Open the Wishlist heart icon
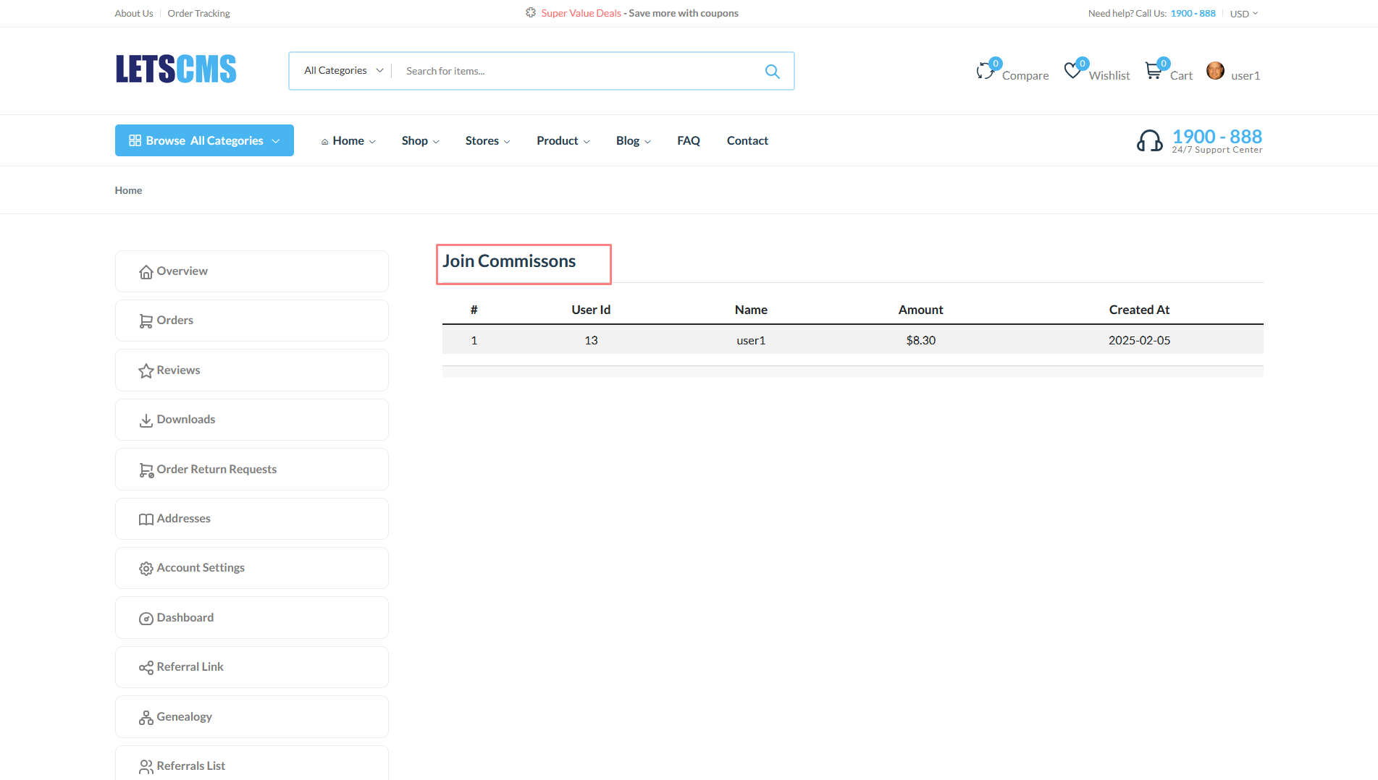1378x780 pixels. click(x=1072, y=71)
